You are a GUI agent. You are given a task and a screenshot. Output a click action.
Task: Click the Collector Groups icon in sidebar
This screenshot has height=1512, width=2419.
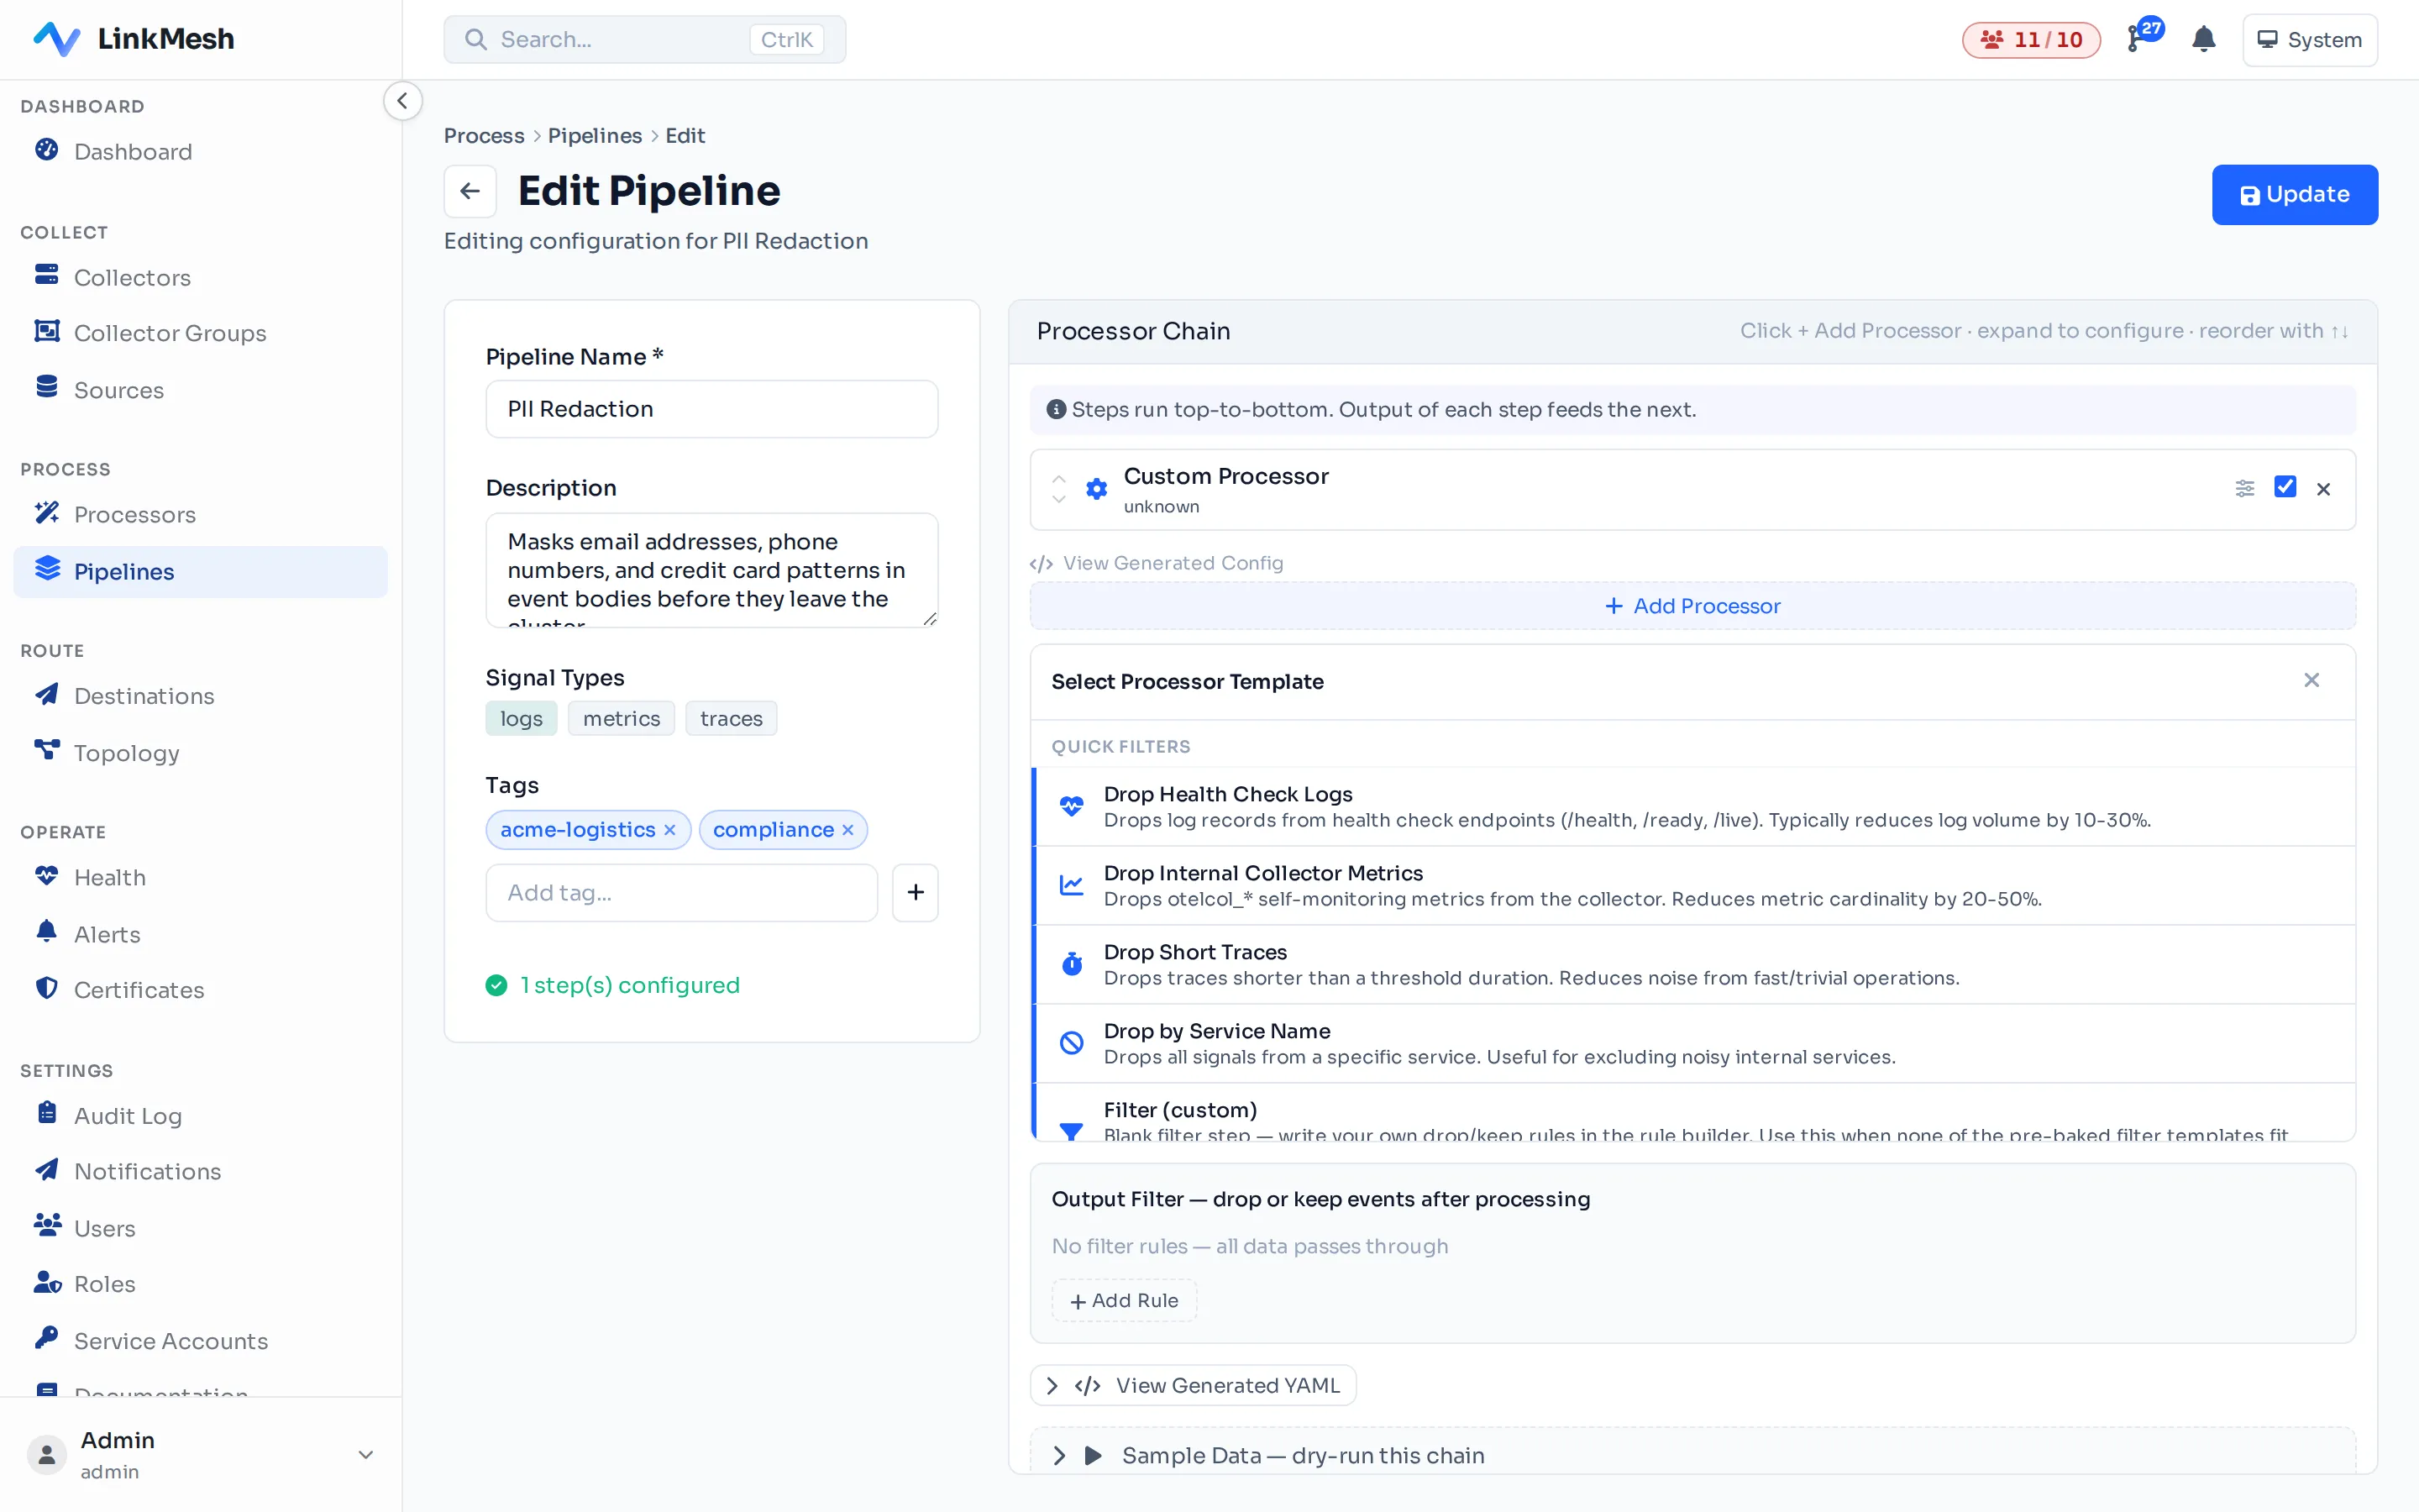coord(46,331)
